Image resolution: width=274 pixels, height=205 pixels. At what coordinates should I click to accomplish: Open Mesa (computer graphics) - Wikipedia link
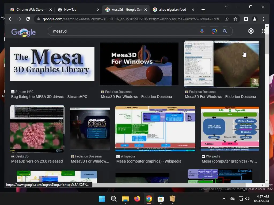[x=149, y=161]
